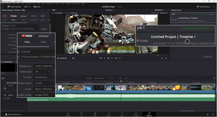Open the Color page

[x=122, y=114]
